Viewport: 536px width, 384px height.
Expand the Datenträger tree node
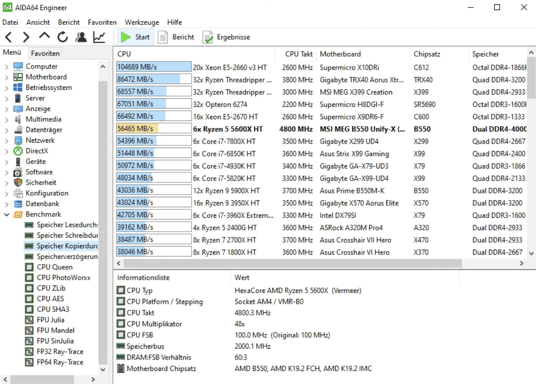[x=7, y=130]
